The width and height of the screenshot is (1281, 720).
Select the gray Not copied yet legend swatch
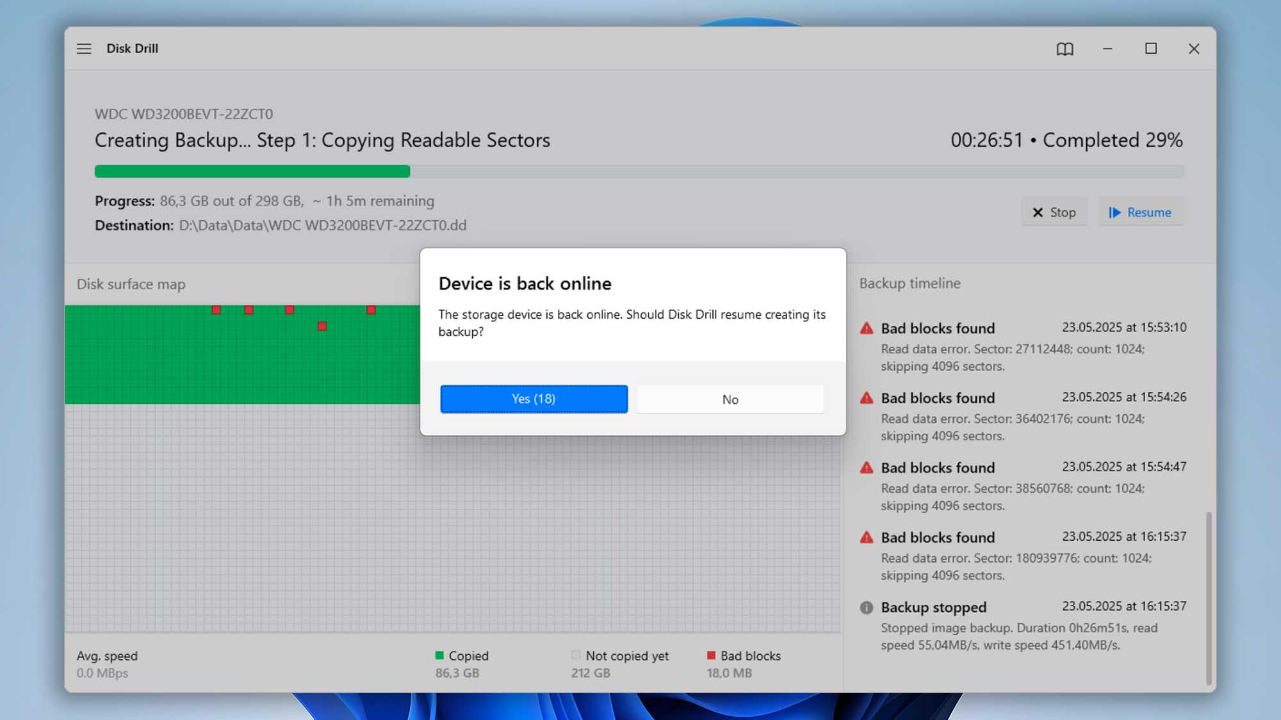575,655
